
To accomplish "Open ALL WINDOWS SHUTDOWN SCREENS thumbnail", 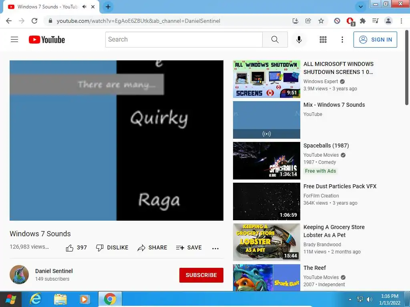I will tap(266, 79).
